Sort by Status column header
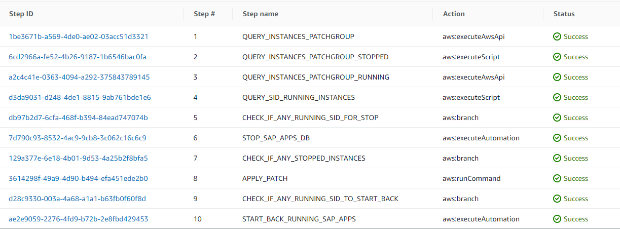The width and height of the screenshot is (620, 229). pos(564,14)
